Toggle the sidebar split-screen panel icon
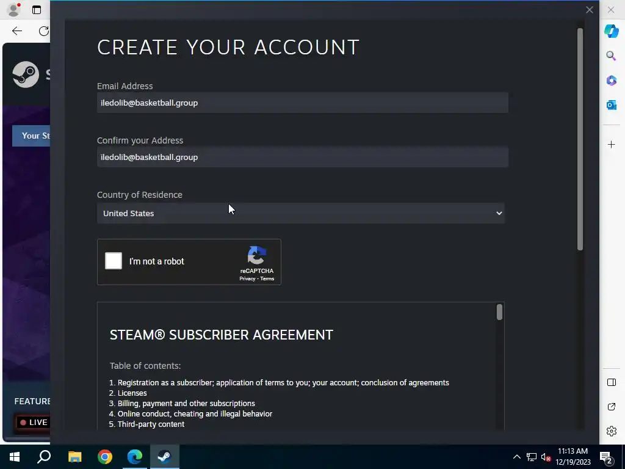Screen dimensions: 625x469 coord(612,382)
